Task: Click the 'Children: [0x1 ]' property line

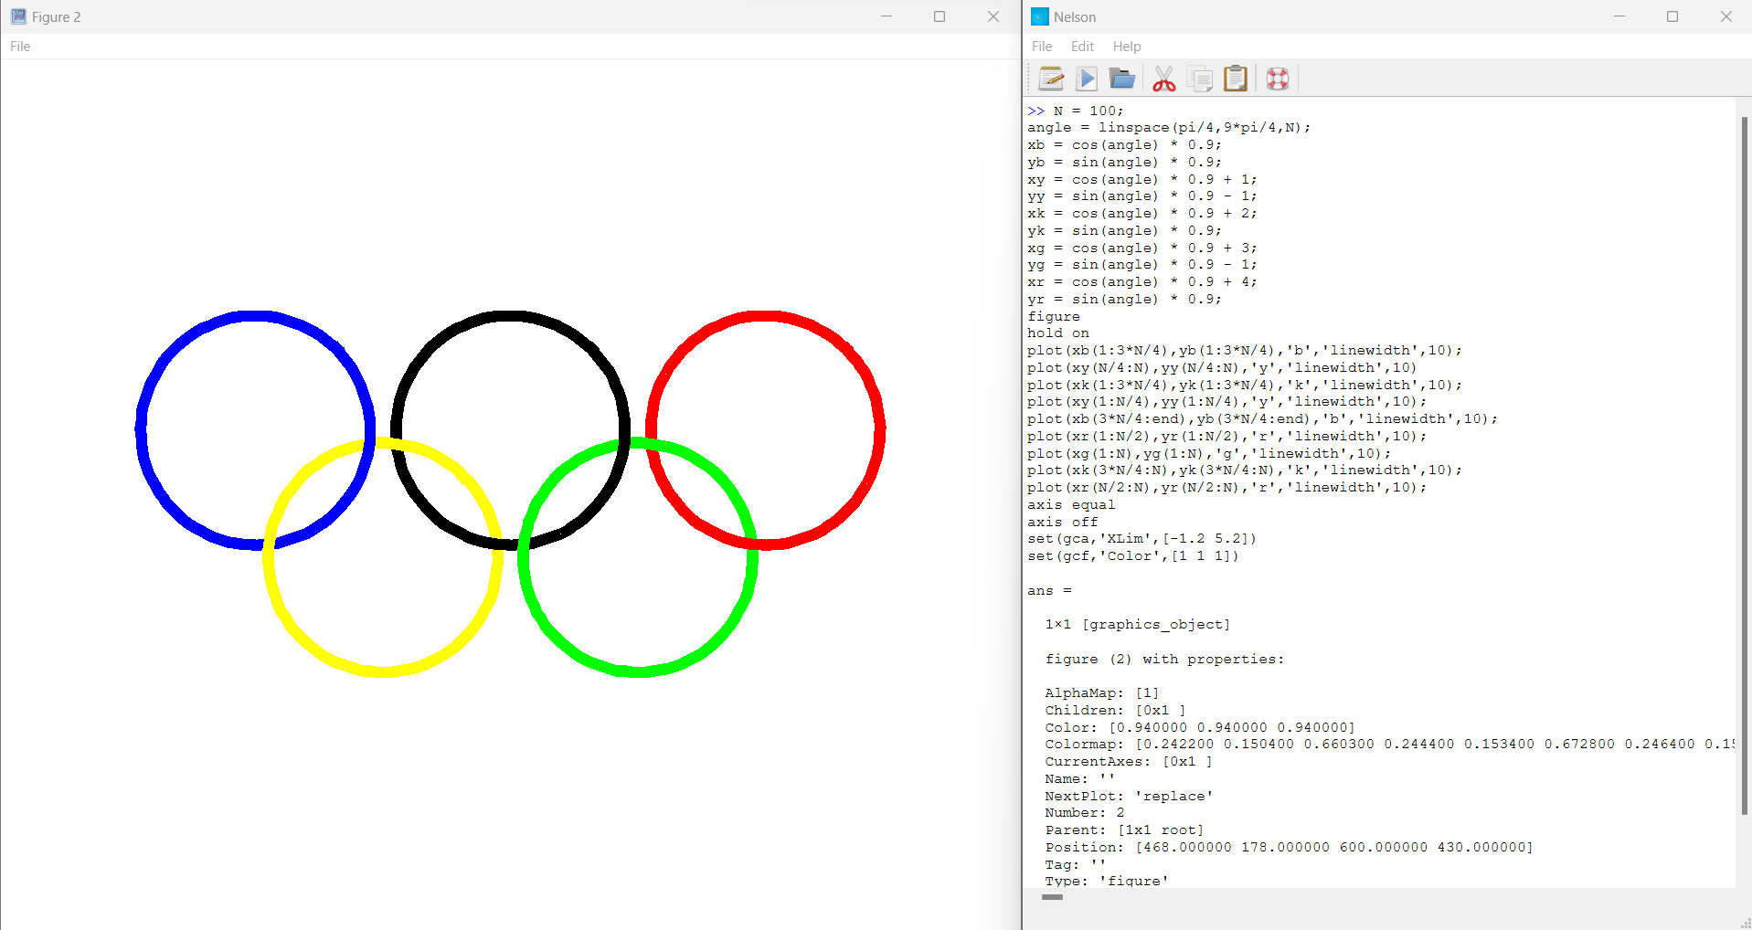Action: (x=1116, y=711)
